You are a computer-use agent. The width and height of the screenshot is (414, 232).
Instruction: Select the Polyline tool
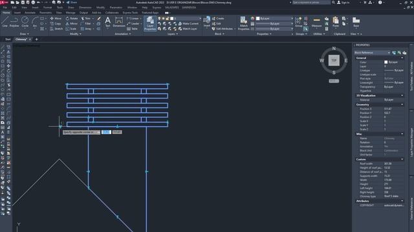pos(14,22)
